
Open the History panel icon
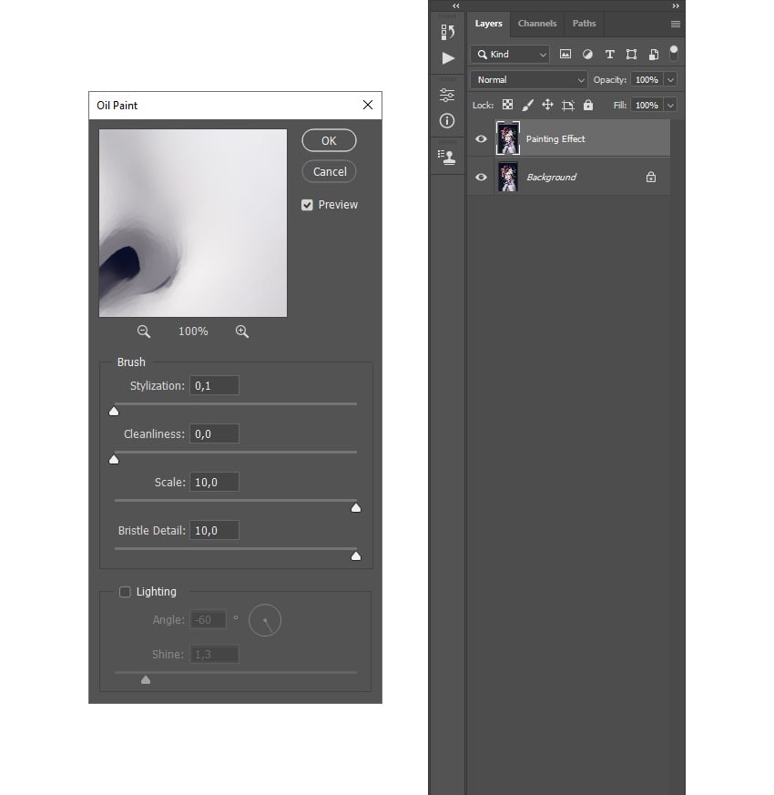pyautogui.click(x=447, y=32)
